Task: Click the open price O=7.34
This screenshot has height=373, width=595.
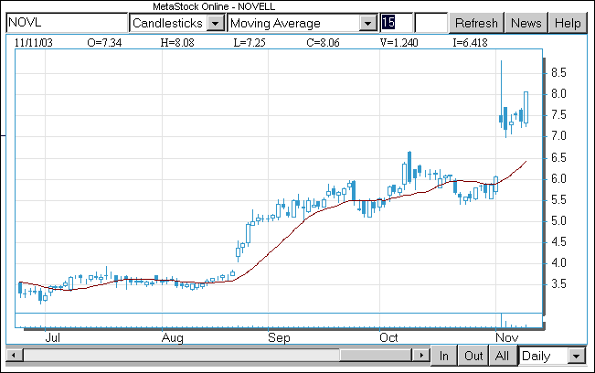Action: coord(104,42)
